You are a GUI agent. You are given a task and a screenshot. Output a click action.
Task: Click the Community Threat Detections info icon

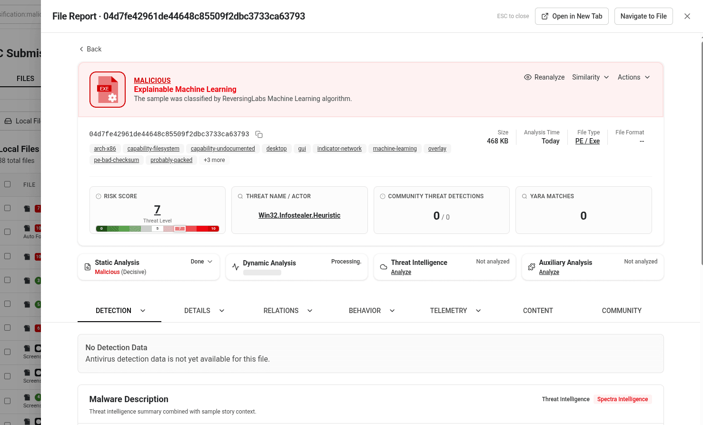383,196
